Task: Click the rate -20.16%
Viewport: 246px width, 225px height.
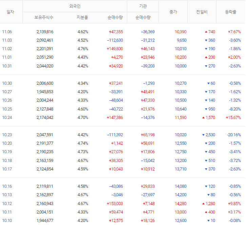Action: click(234, 135)
